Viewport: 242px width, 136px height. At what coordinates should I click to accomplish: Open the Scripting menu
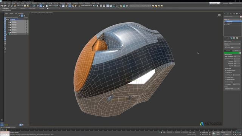pos(69,3)
